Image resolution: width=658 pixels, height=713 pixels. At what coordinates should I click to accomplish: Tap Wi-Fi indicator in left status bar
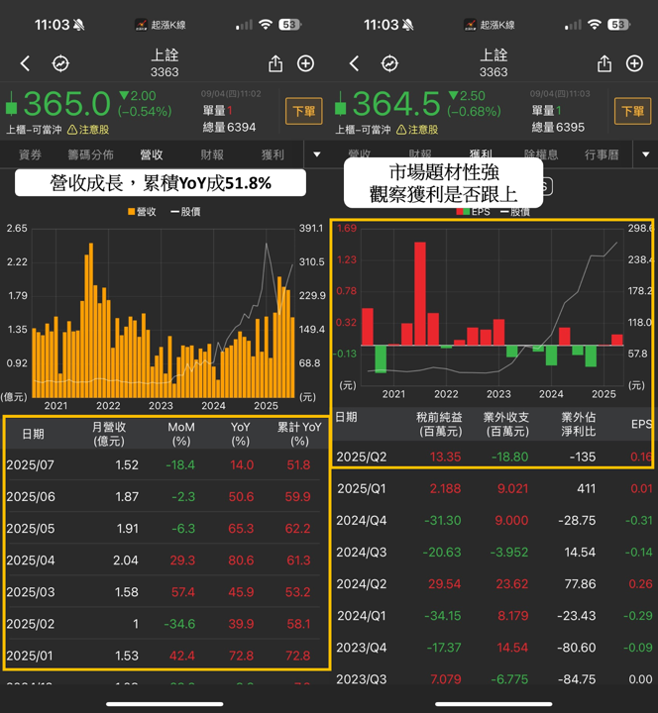[x=265, y=25]
